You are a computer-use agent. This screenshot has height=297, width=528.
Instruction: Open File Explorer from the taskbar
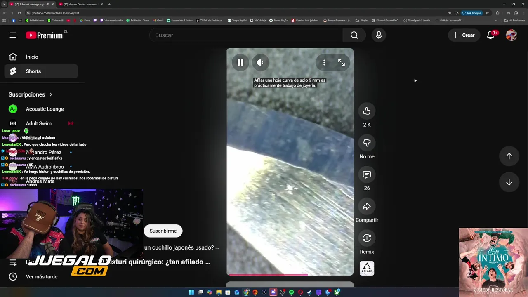(x=219, y=292)
